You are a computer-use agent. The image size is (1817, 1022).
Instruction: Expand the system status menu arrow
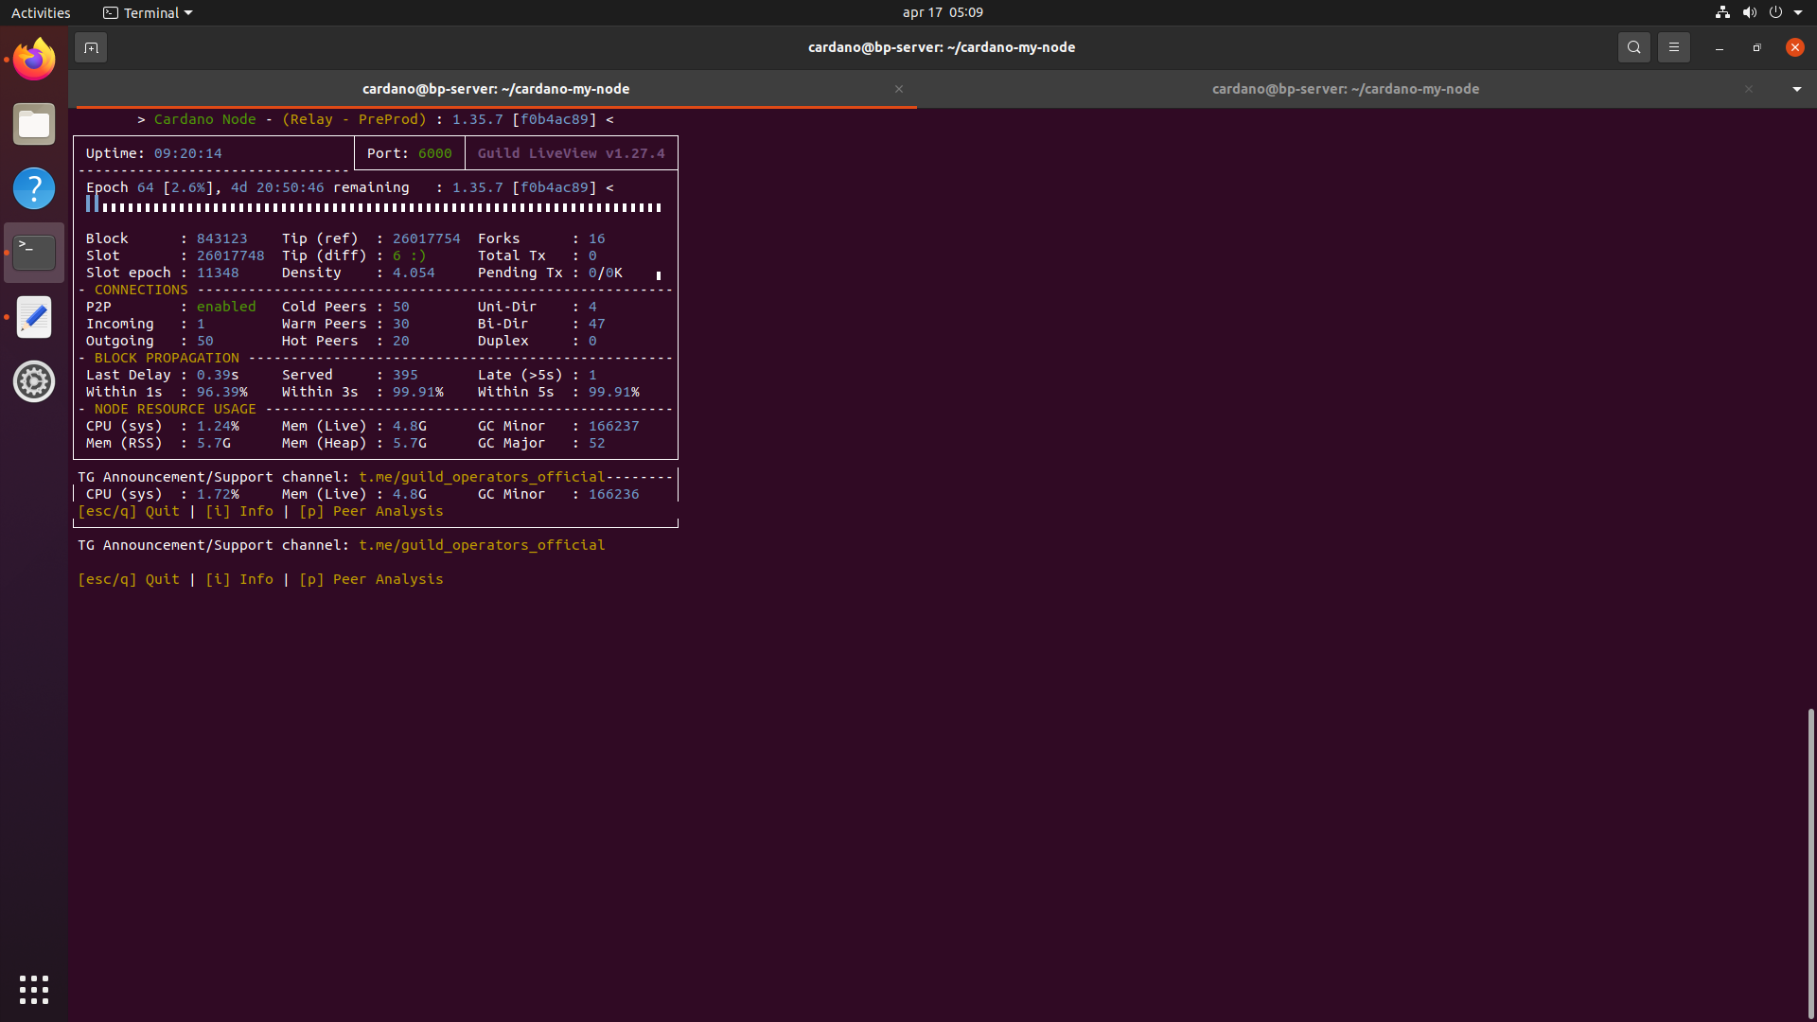[1798, 12]
